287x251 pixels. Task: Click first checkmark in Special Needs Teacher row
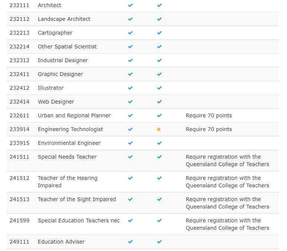click(130, 157)
